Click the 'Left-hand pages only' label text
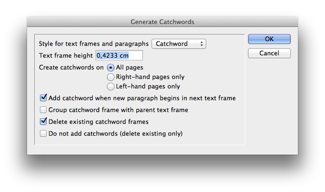325x192 pixels. click(x=148, y=87)
